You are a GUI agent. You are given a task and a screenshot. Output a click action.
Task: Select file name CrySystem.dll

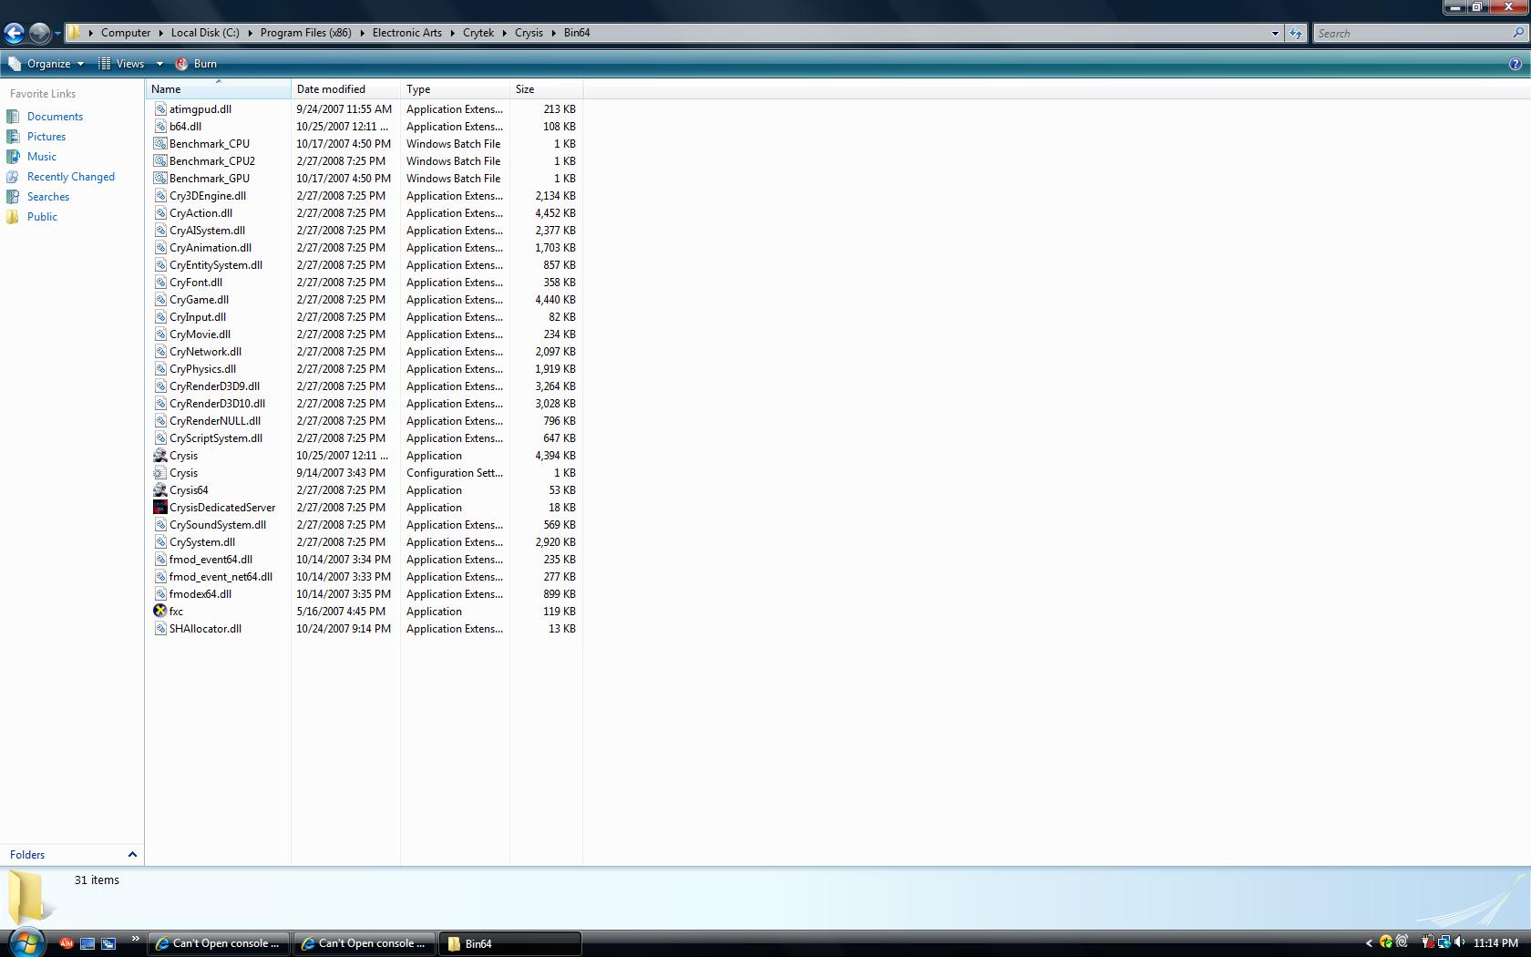[202, 542]
